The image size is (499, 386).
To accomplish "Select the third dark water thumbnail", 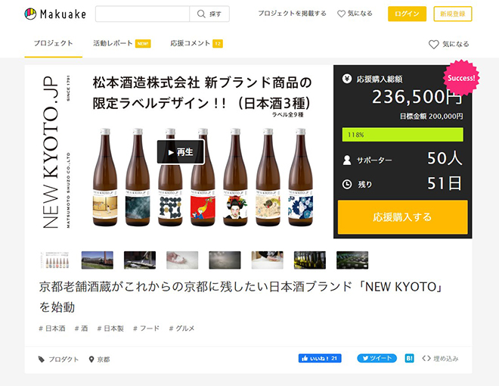I will [140, 260].
